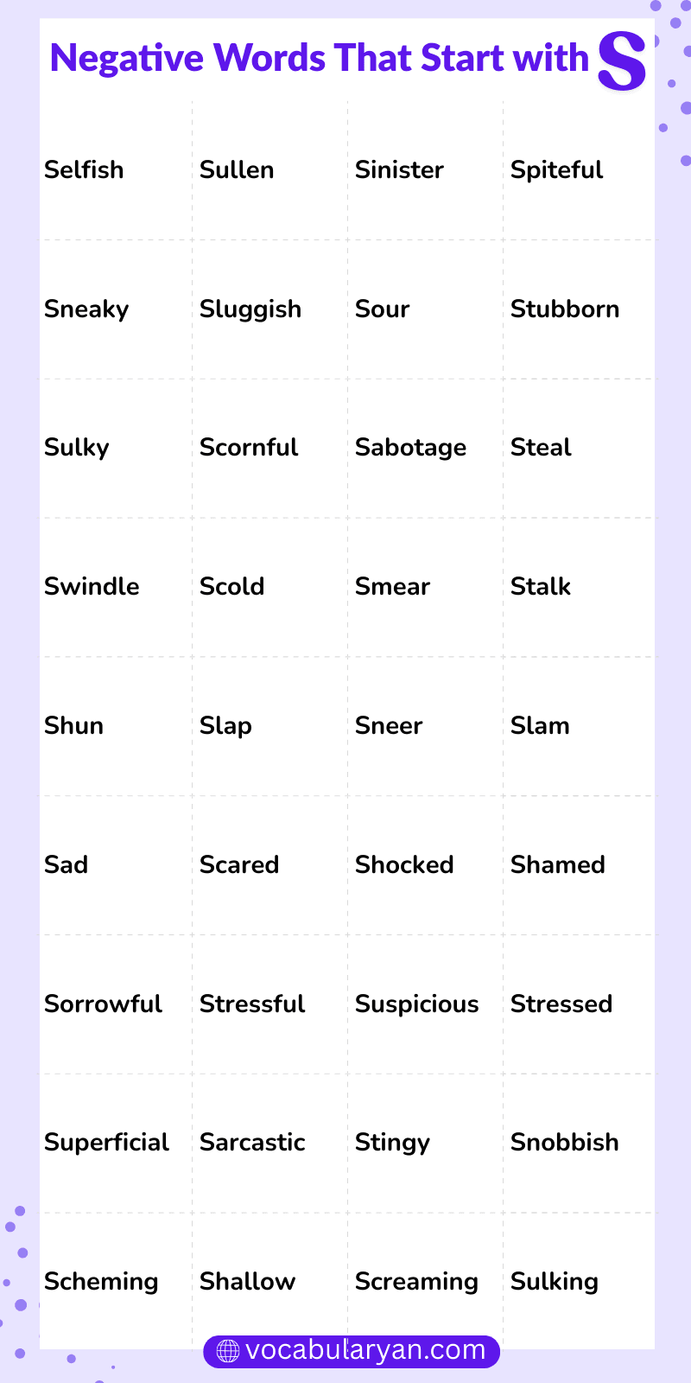Click on the word "Sneer"
The width and height of the screenshot is (691, 1383).
(389, 725)
